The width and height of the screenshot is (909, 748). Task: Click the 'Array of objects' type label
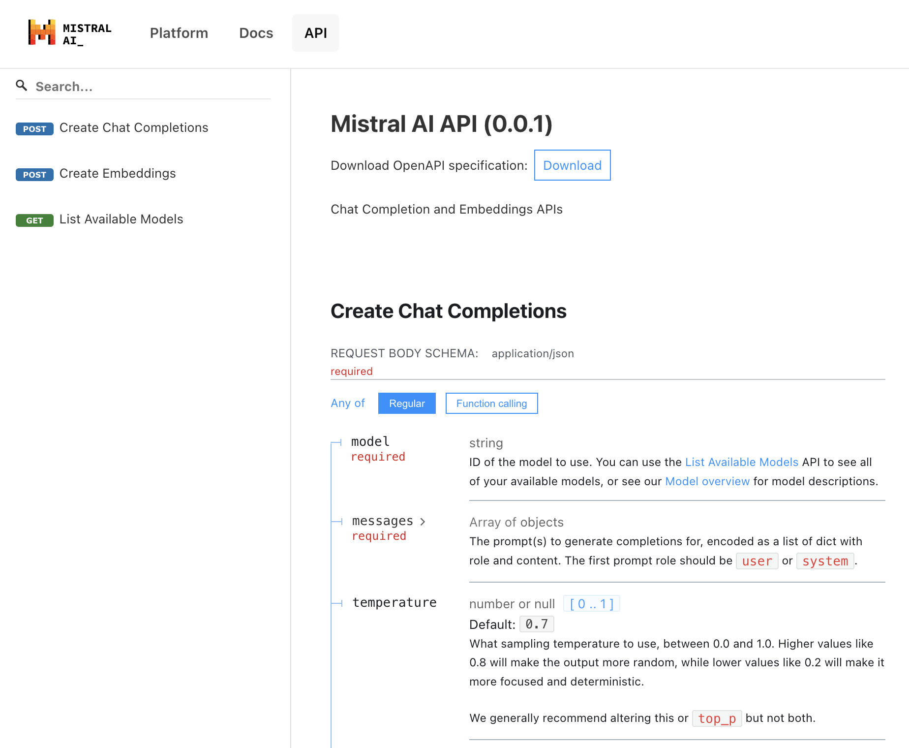[516, 522]
